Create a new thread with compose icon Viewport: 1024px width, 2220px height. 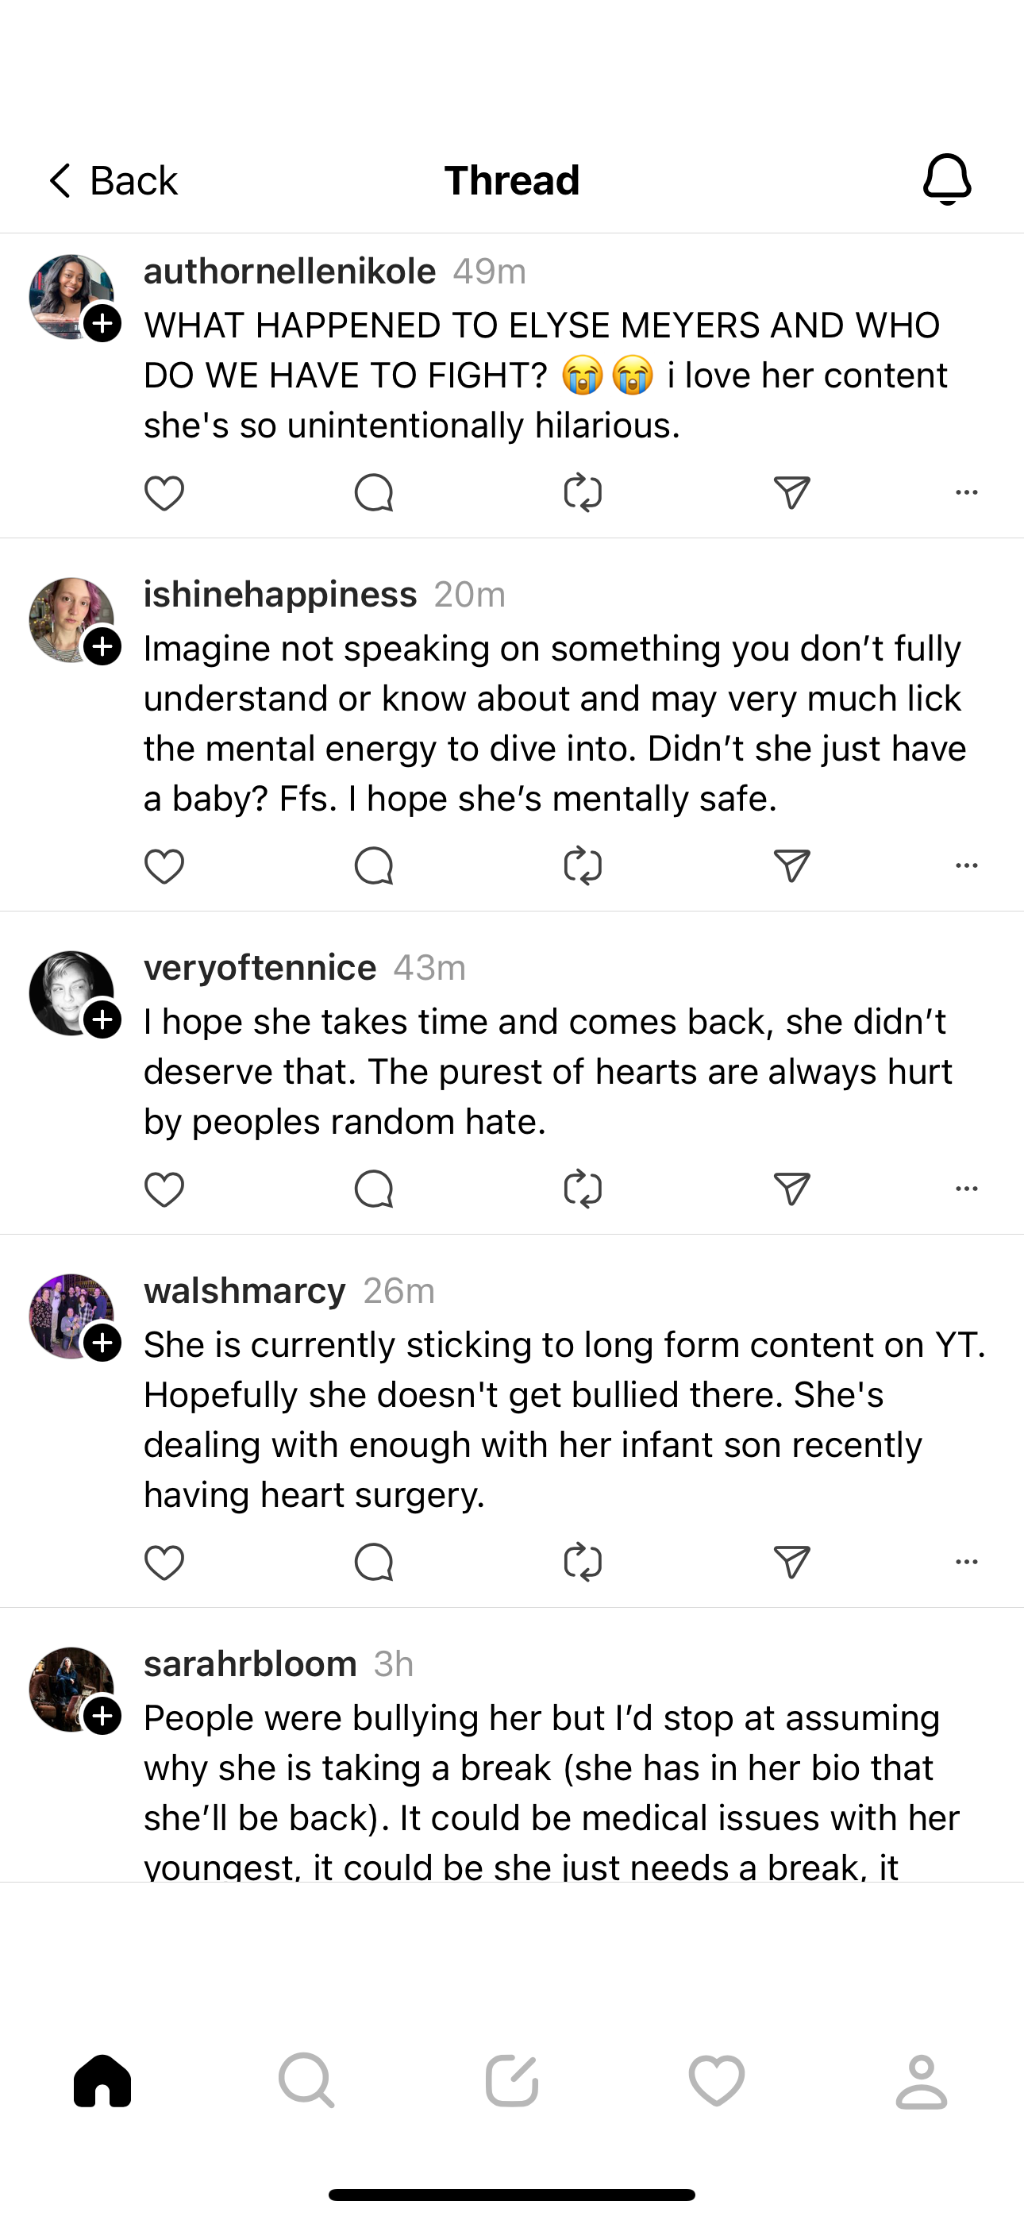click(511, 2081)
